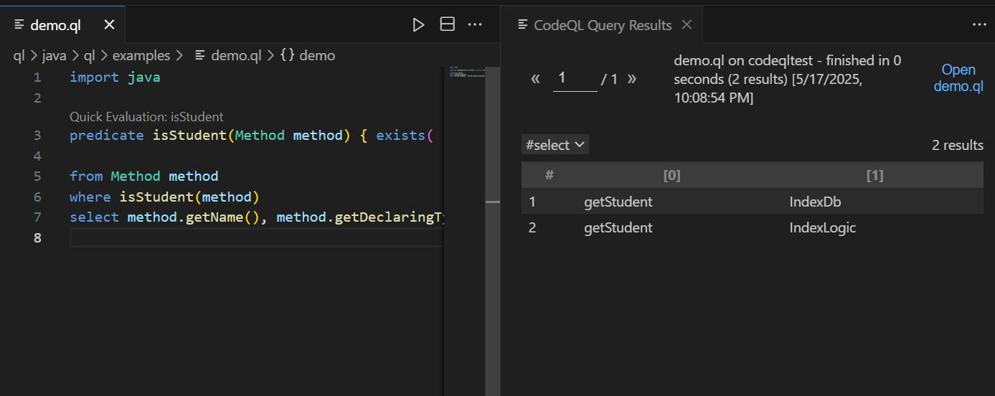Go to the next results page

(632, 79)
